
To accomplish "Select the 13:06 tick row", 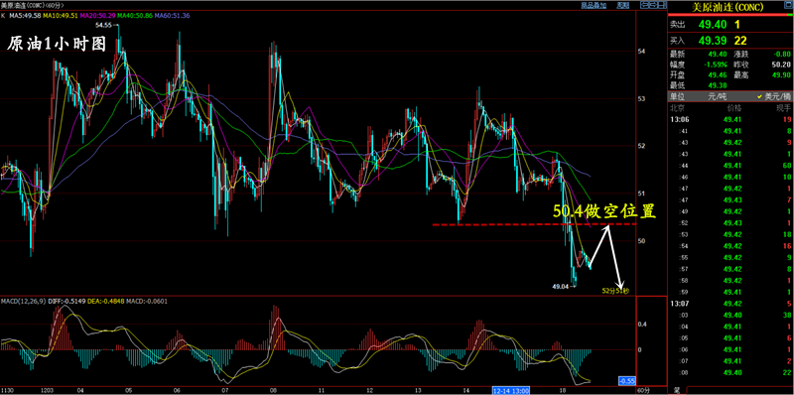I will click(730, 119).
